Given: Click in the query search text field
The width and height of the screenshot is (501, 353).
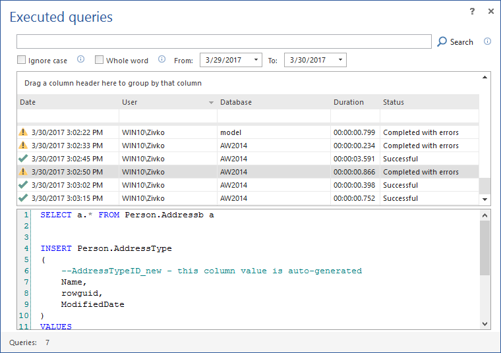Looking at the screenshot, I should point(224,41).
